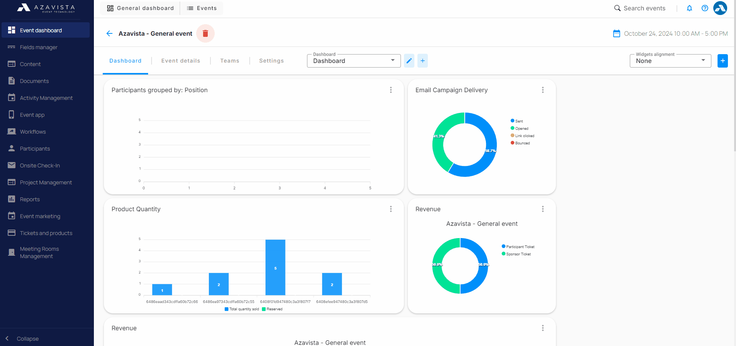This screenshot has height=346, width=736.
Task: Switch to the Settings tab
Action: coord(272,61)
